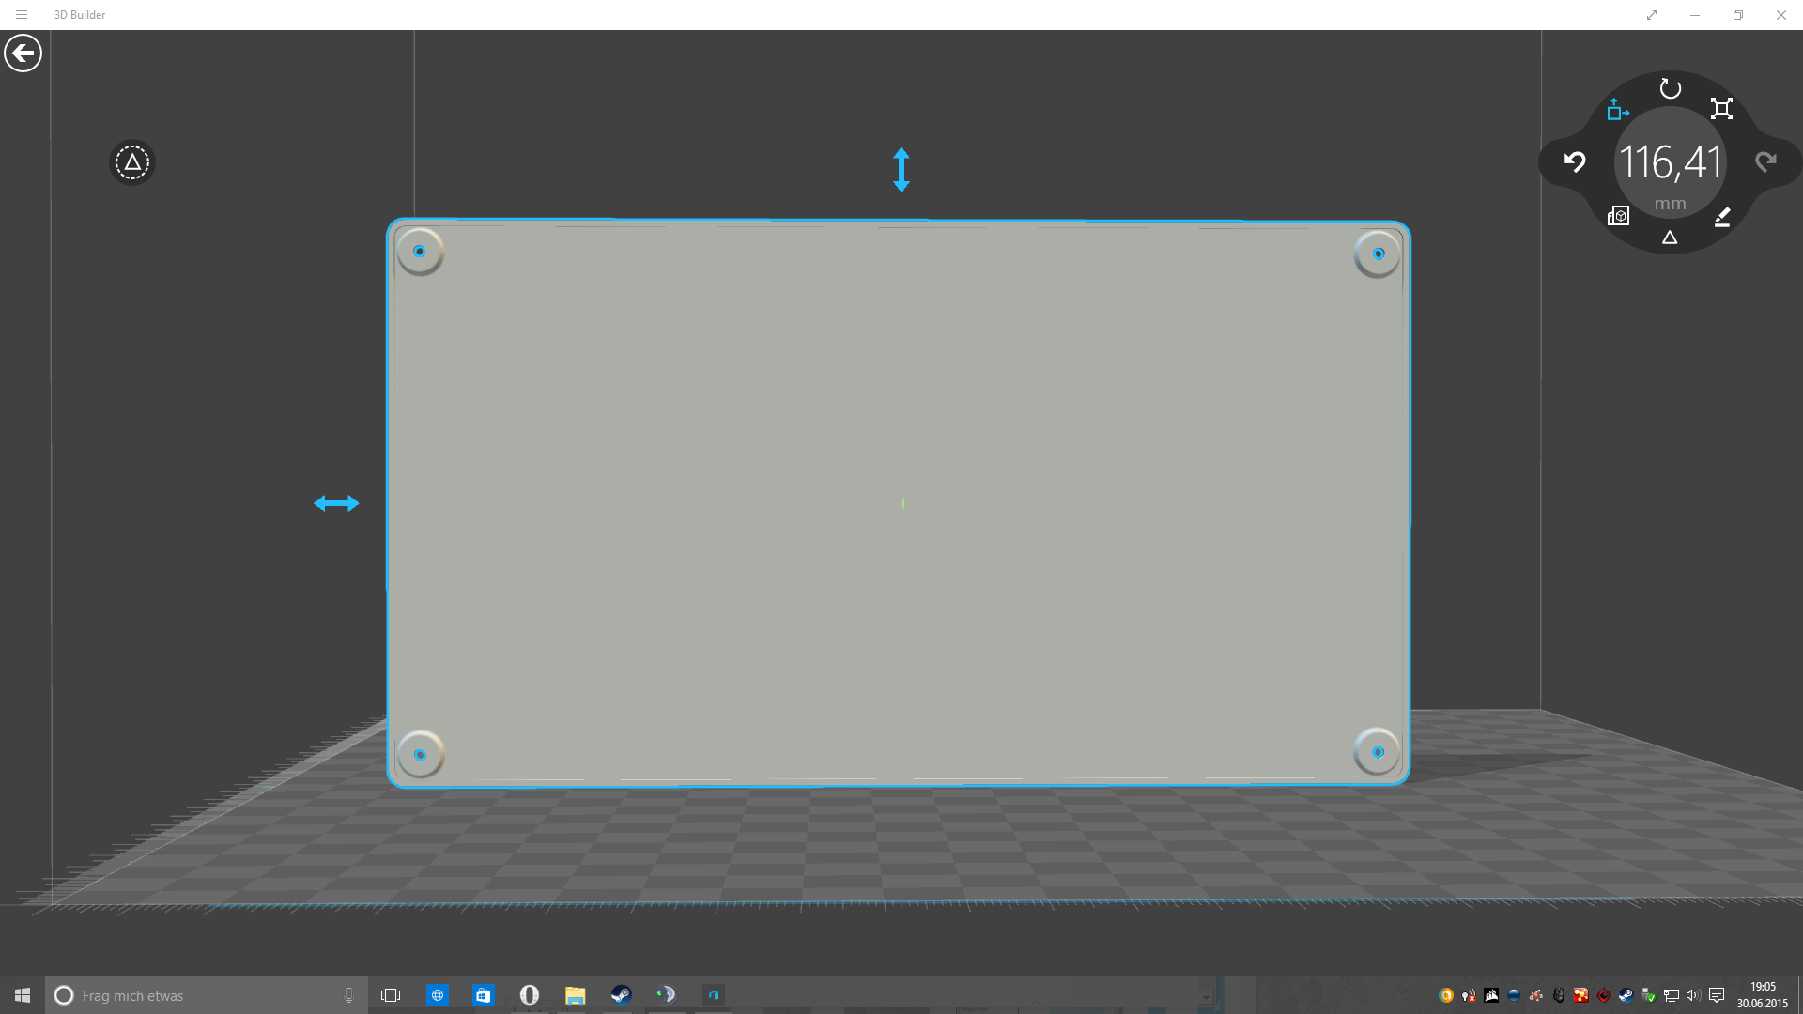Edit the 116,41 dimension value

click(1671, 162)
